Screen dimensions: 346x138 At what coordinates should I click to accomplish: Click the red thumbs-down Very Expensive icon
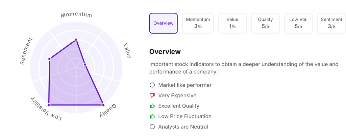point(152,96)
